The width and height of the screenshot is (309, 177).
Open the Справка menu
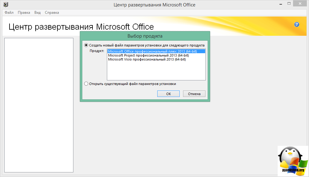coord(52,13)
